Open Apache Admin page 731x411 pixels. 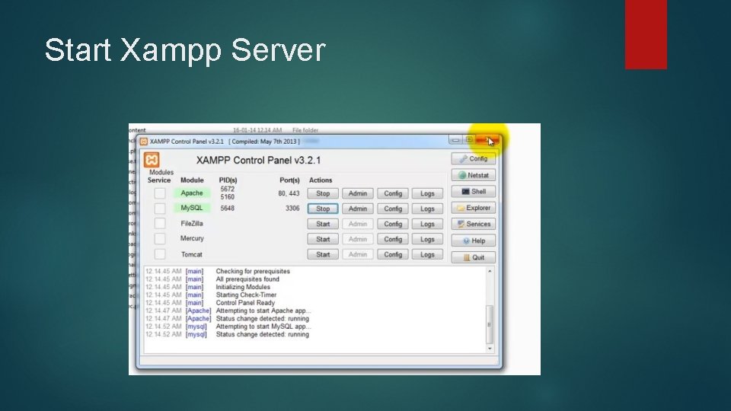358,193
